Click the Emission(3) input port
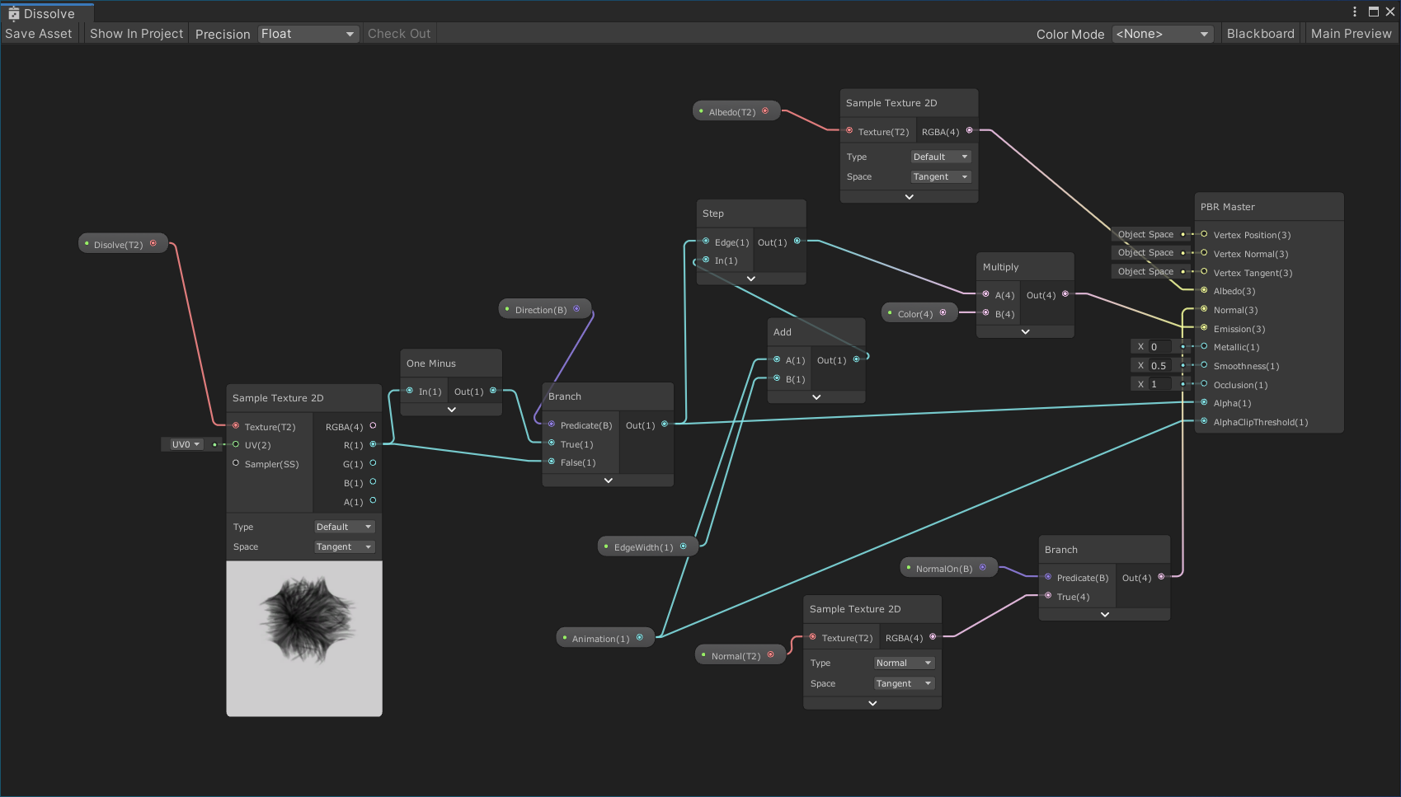This screenshot has width=1401, height=797. (1204, 328)
